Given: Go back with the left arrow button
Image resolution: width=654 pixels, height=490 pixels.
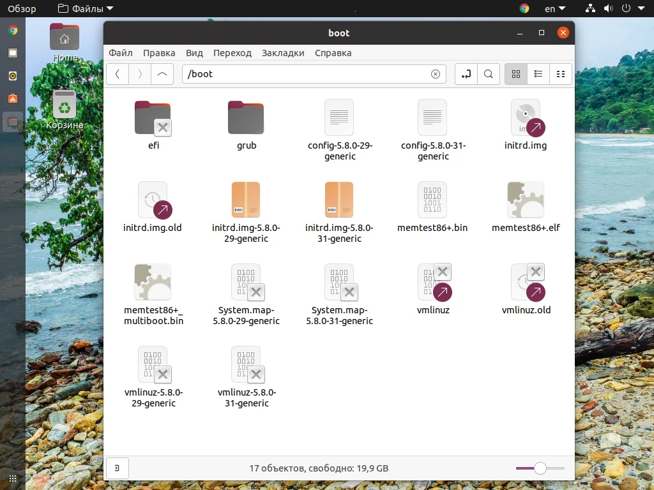Looking at the screenshot, I should coord(118,74).
